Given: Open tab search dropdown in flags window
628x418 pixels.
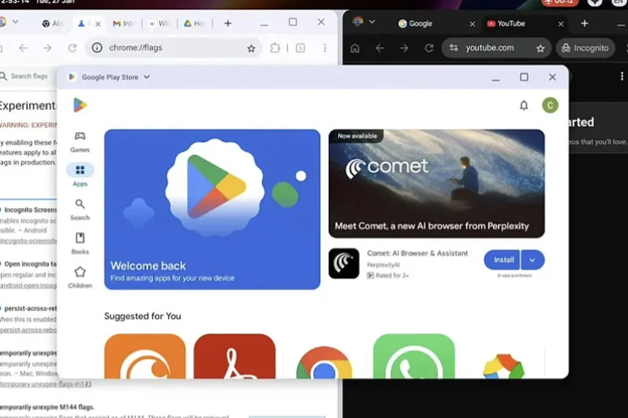Looking at the screenshot, I should [15, 22].
